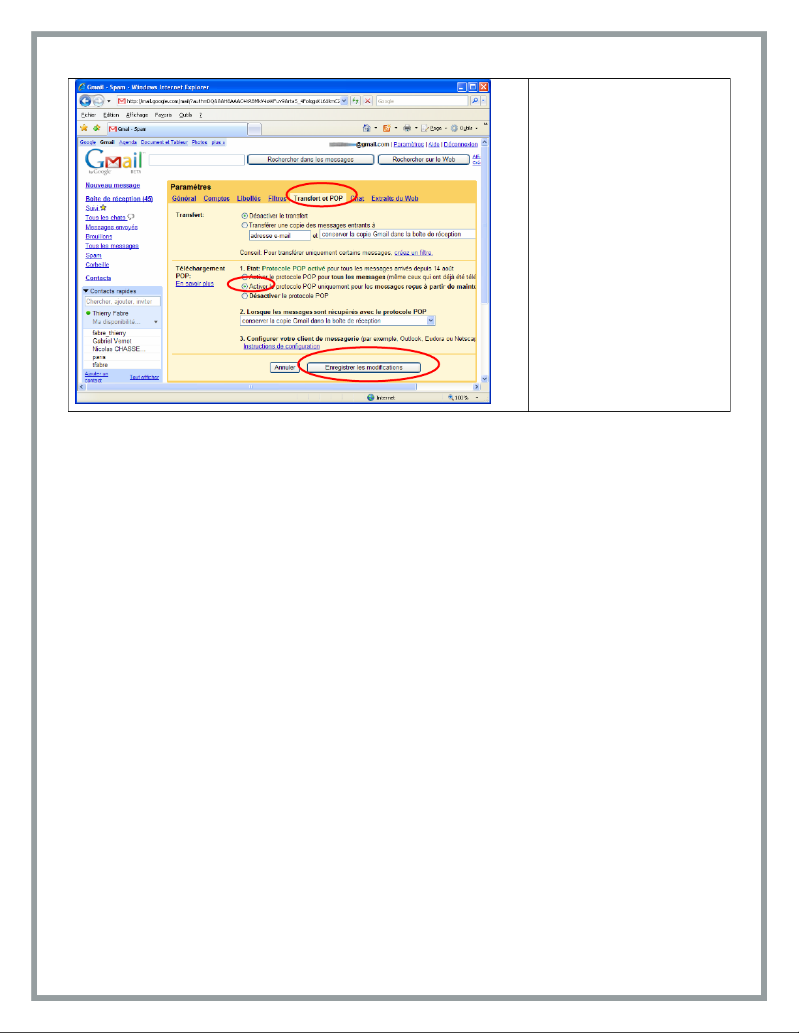
Task: Click the Add to Favorites icon
Action: coord(97,128)
